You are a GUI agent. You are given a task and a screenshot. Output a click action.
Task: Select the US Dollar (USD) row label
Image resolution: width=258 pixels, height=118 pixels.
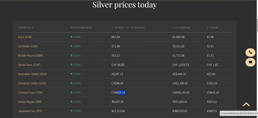(28, 46)
